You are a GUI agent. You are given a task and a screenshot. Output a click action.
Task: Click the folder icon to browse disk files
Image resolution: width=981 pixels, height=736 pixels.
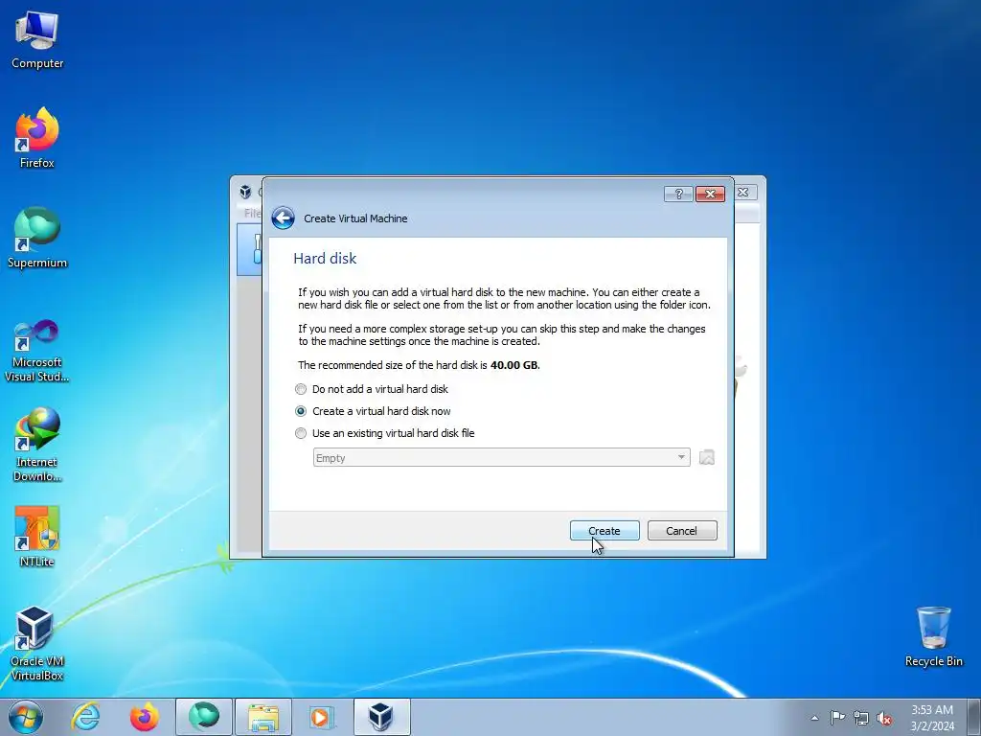[x=706, y=457]
